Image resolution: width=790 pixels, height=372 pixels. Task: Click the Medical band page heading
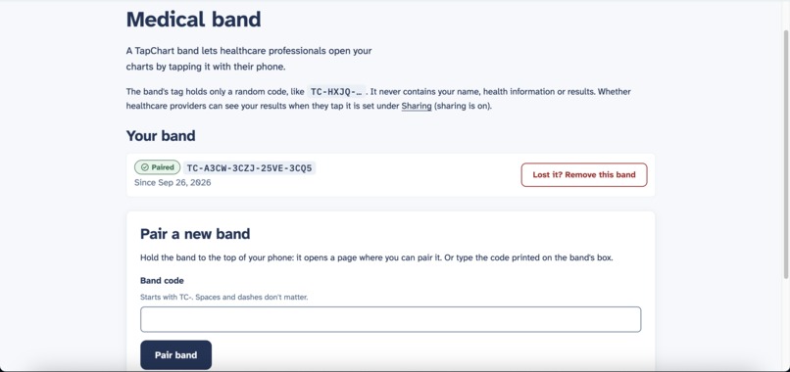click(193, 20)
